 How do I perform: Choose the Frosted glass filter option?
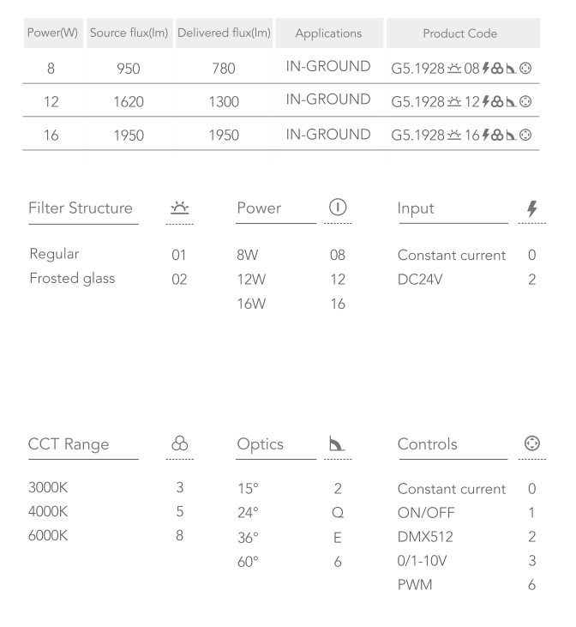pos(72,279)
